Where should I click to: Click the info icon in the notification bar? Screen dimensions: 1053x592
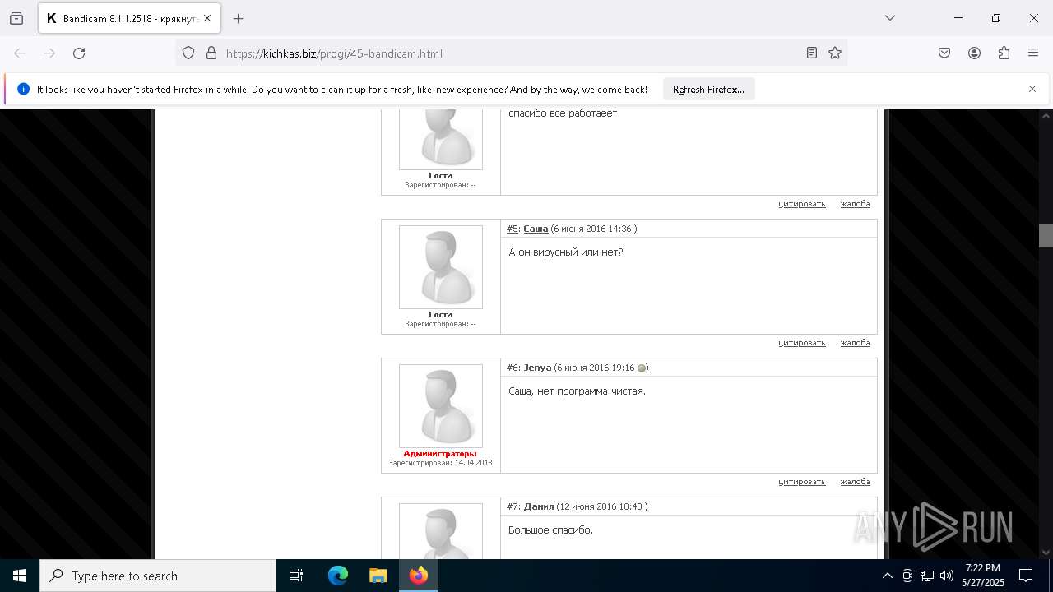(23, 89)
